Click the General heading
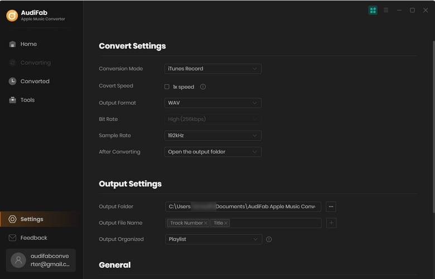The height and width of the screenshot is (279, 435). pos(114,265)
